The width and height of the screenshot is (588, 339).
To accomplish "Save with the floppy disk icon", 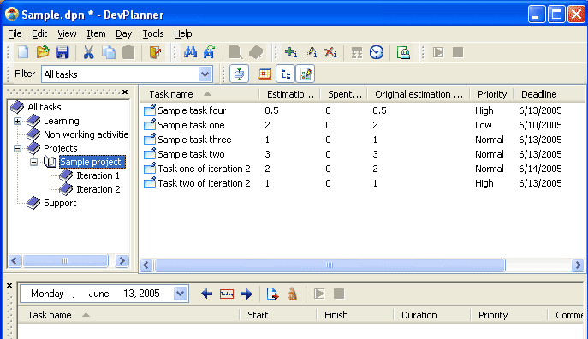I will click(62, 52).
